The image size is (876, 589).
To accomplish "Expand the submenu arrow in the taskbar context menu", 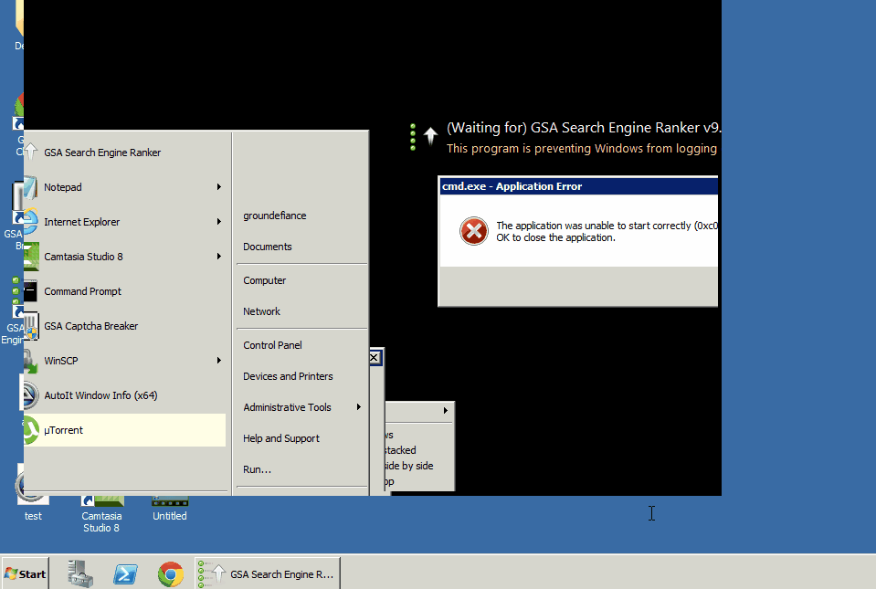I will pyautogui.click(x=445, y=410).
